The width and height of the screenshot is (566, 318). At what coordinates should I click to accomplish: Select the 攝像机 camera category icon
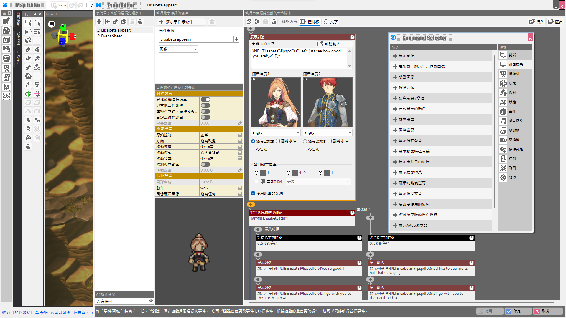(x=503, y=74)
